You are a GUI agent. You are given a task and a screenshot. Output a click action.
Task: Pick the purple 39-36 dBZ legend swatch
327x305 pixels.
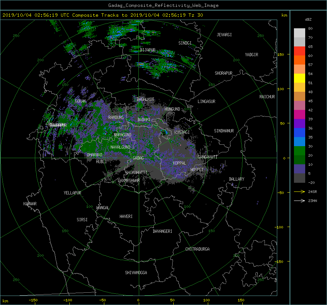(x=299, y=123)
